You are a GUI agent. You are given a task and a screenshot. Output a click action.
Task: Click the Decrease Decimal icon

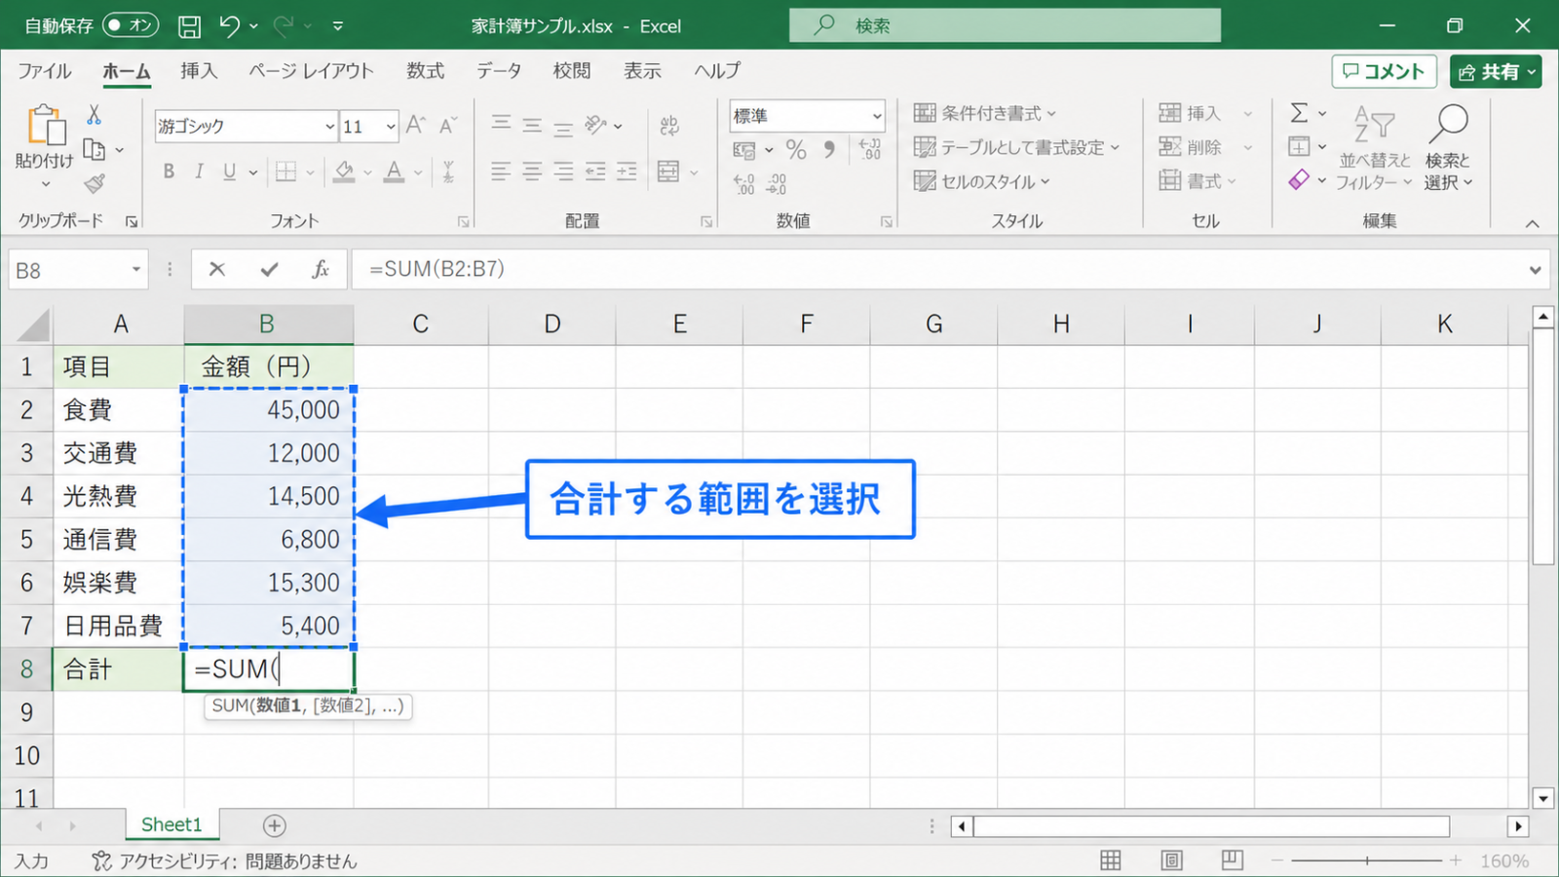pos(777,183)
